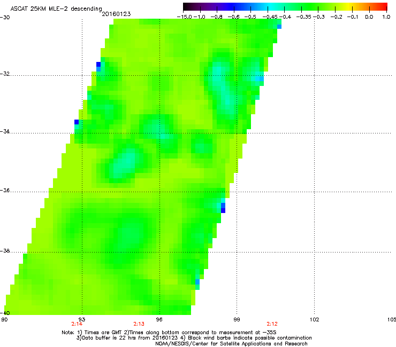
Task: Click the -32 latitude axis label
Action: coord(5,74)
